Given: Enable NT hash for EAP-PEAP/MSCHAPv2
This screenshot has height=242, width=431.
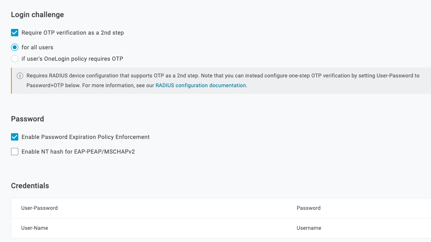Looking at the screenshot, I should click(15, 152).
